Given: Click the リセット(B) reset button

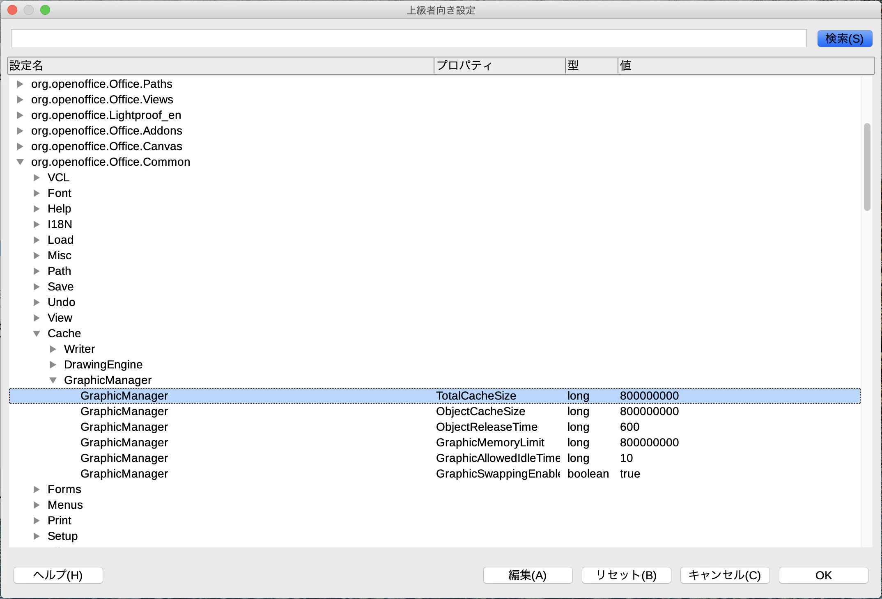Looking at the screenshot, I should [x=626, y=575].
